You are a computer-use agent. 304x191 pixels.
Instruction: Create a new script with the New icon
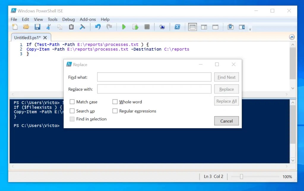pos(15,27)
